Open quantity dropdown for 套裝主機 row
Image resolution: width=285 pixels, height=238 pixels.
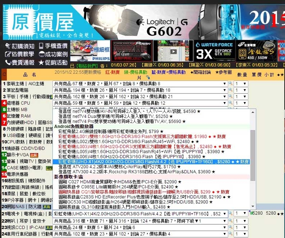pyautogui.click(x=241, y=84)
